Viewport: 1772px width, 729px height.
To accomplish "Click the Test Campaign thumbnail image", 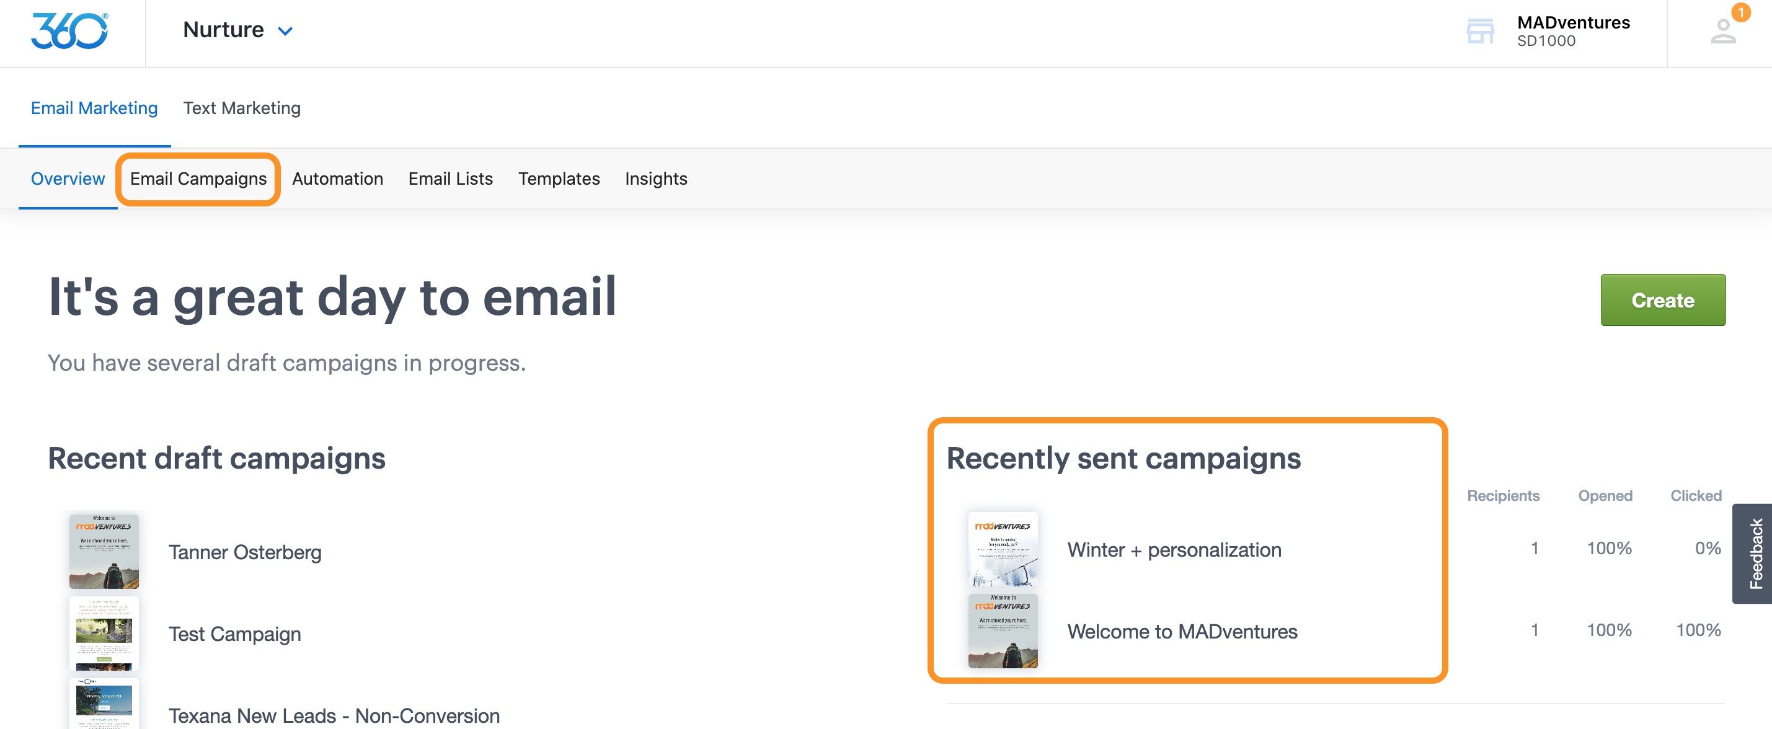I will (104, 634).
